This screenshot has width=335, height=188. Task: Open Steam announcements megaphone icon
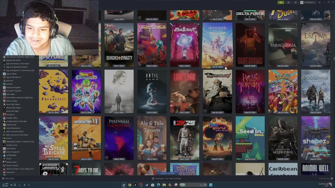tap(288, 2)
